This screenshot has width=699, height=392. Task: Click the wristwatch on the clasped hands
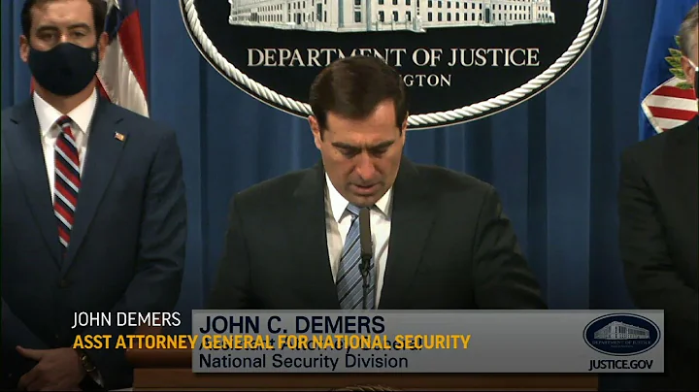[x=85, y=361]
